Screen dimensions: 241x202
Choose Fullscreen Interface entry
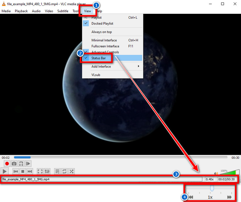click(113, 46)
